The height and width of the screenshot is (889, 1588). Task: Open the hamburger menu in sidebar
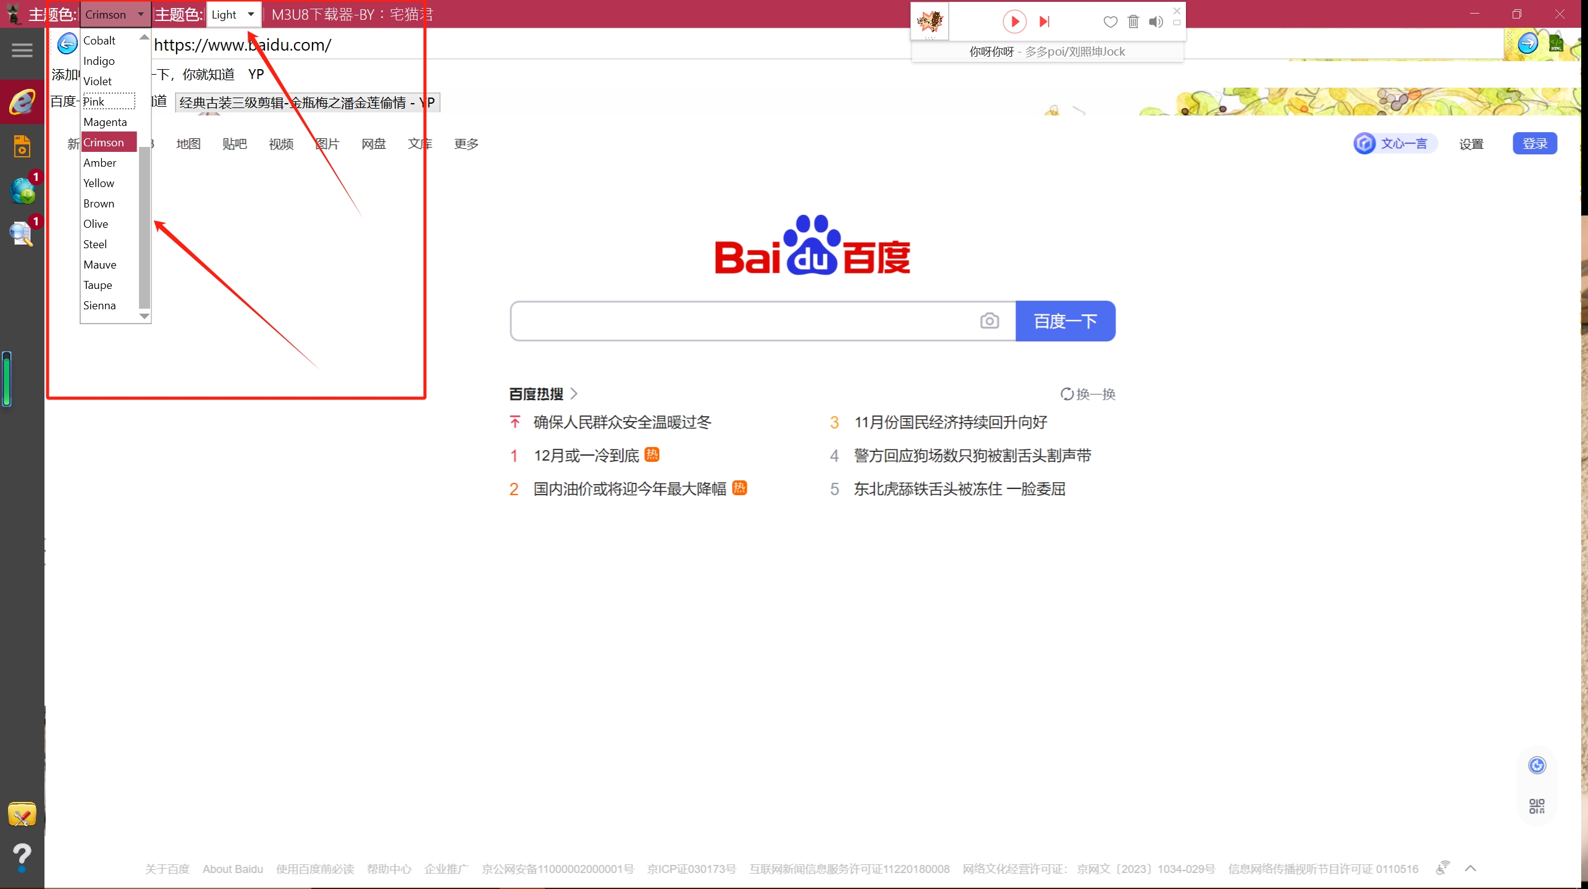tap(22, 51)
